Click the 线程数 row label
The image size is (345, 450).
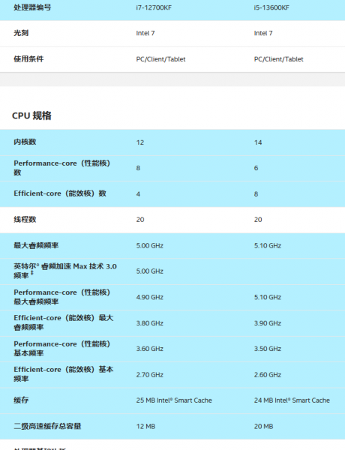(x=25, y=220)
